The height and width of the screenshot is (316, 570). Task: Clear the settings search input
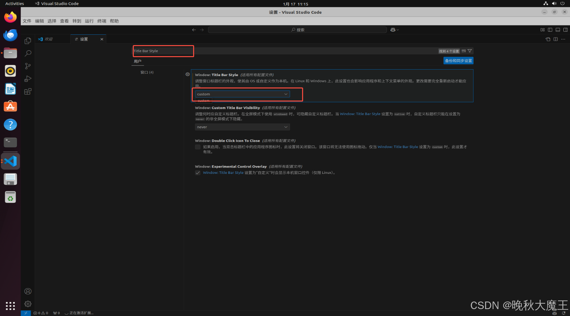464,51
